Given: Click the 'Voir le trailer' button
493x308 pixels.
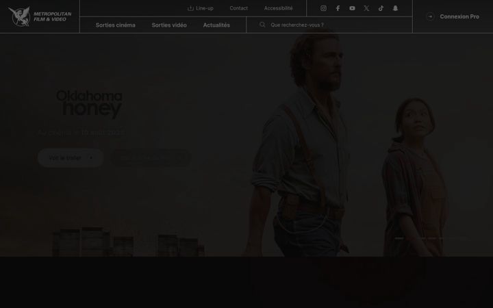Looking at the screenshot, I should (x=71, y=158).
